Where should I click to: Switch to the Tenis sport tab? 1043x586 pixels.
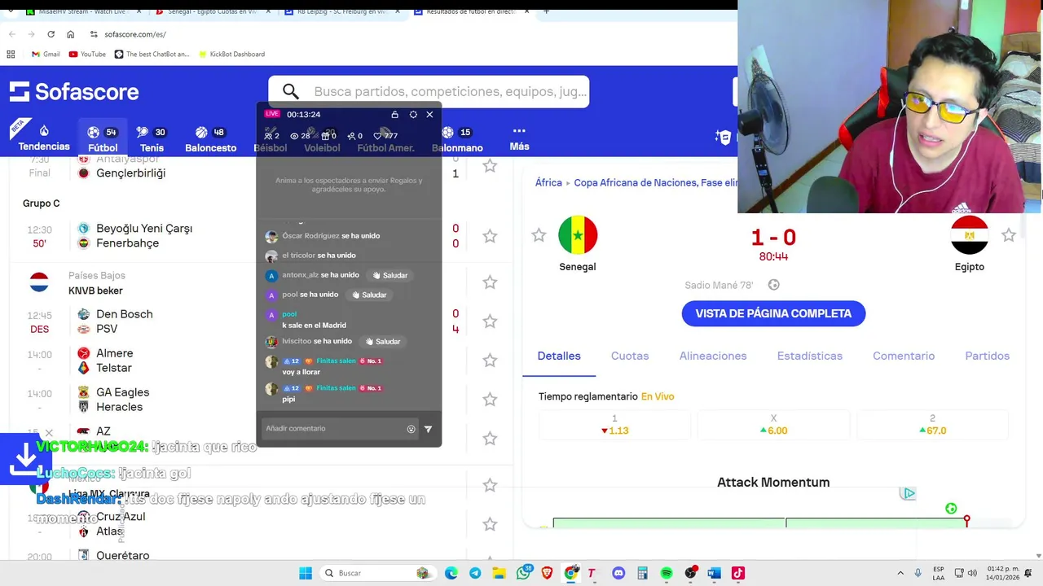pos(152,139)
